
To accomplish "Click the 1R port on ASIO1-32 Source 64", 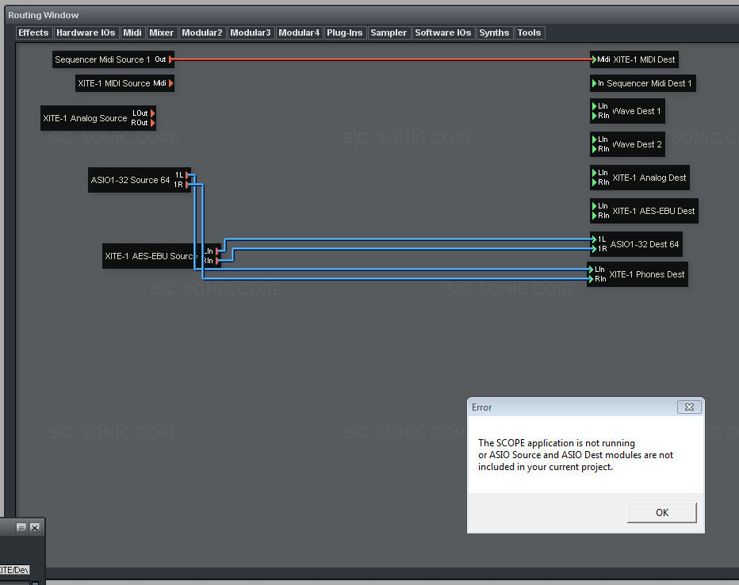I will [x=187, y=185].
